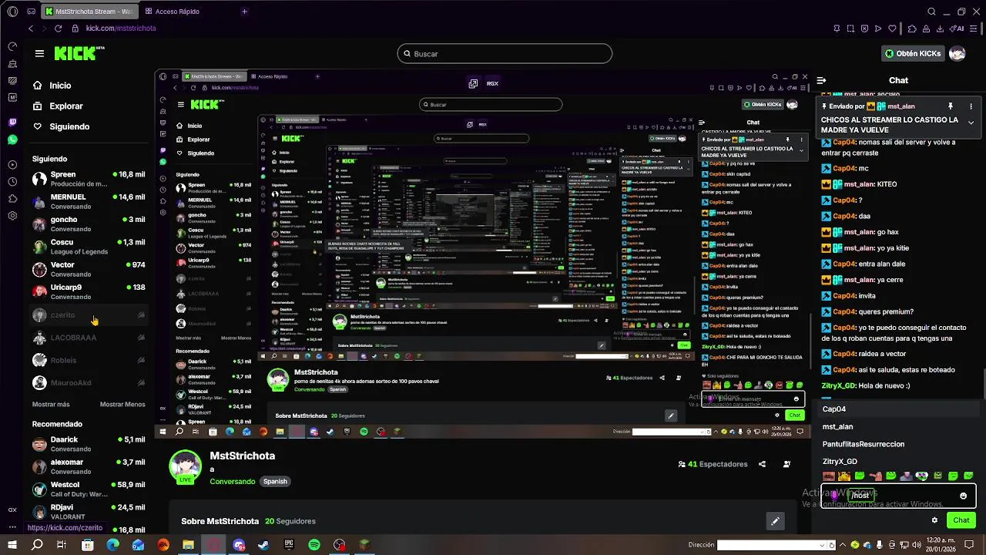
Task: Open offline channel LACOBRAAA
Action: pyautogui.click(x=89, y=338)
